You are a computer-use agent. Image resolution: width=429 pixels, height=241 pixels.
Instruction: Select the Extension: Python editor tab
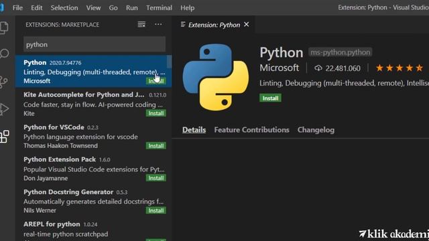pos(214,25)
